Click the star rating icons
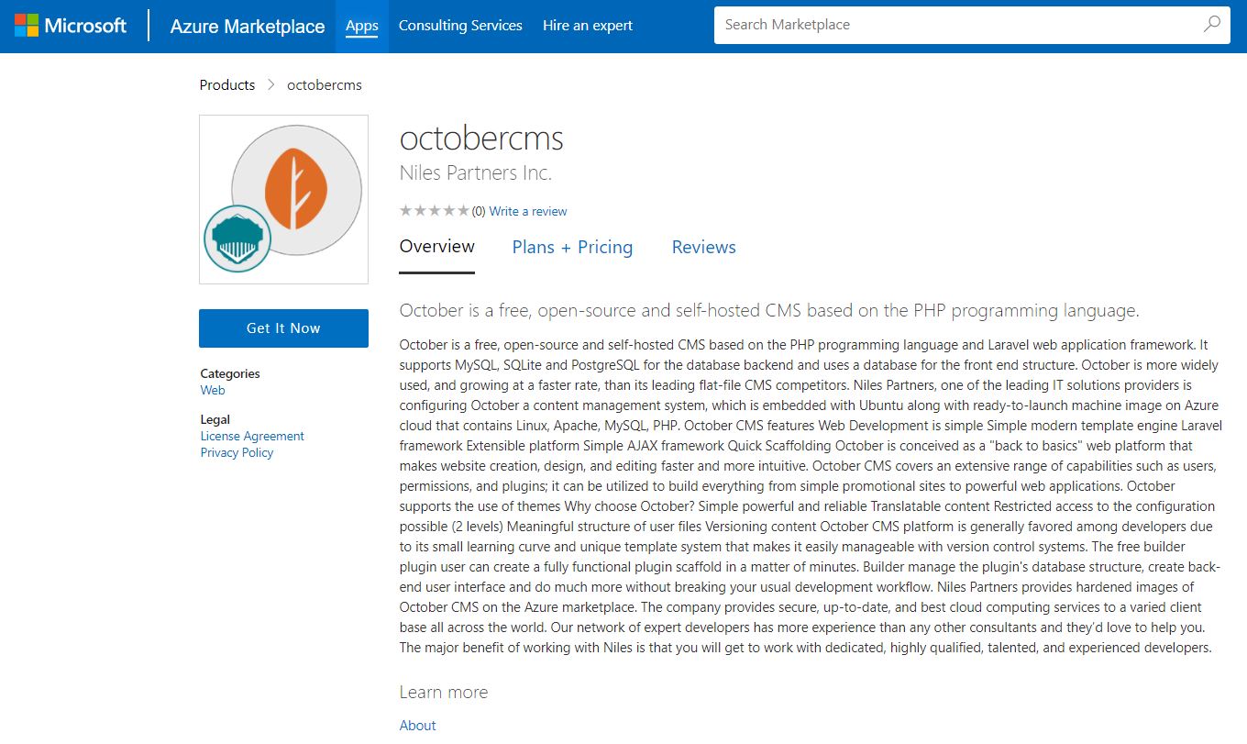Image resolution: width=1247 pixels, height=744 pixels. [434, 211]
